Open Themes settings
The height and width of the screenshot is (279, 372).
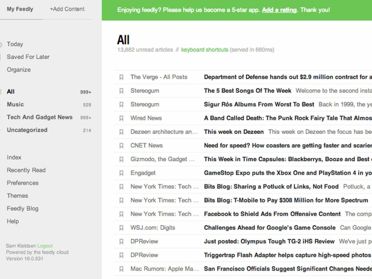click(17, 196)
